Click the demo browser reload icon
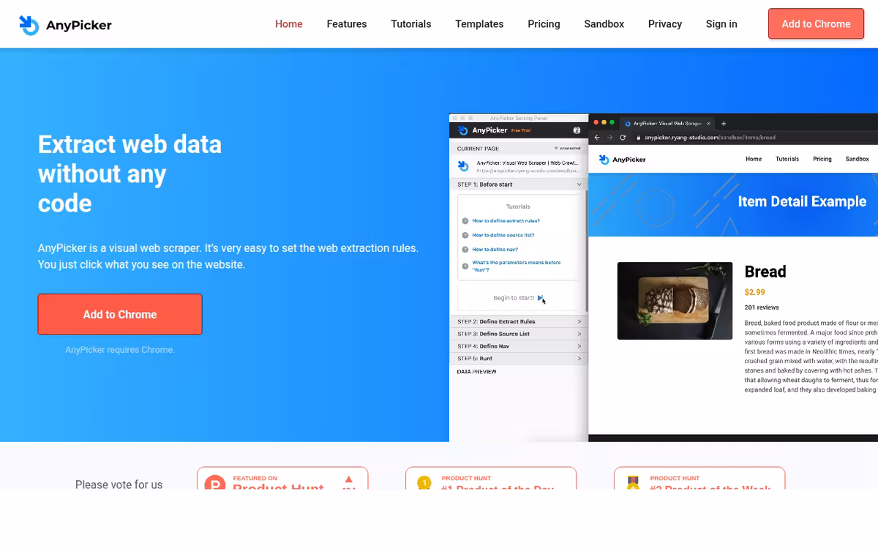Screen dimensions: 878x549 point(623,138)
